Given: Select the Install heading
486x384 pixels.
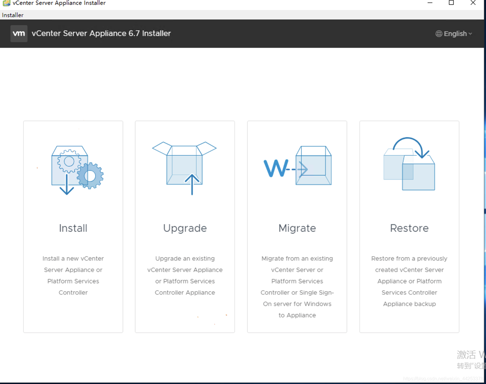Looking at the screenshot, I should click(73, 228).
